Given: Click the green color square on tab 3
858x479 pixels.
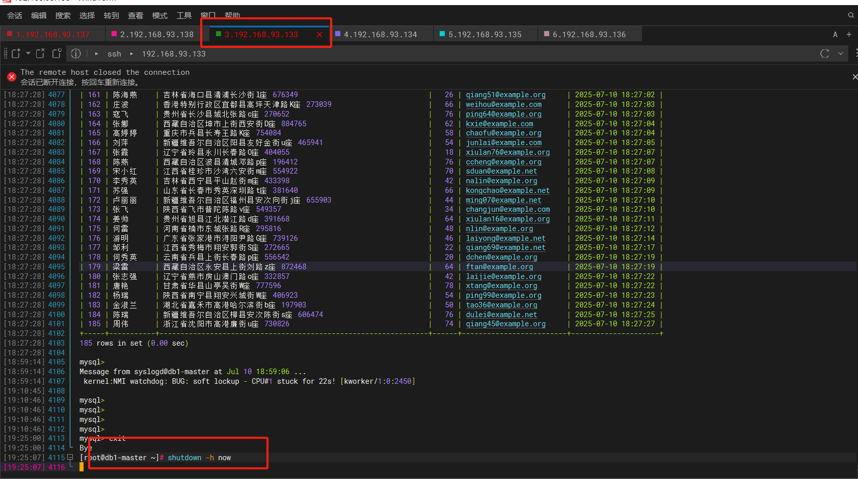Looking at the screenshot, I should click(219, 34).
